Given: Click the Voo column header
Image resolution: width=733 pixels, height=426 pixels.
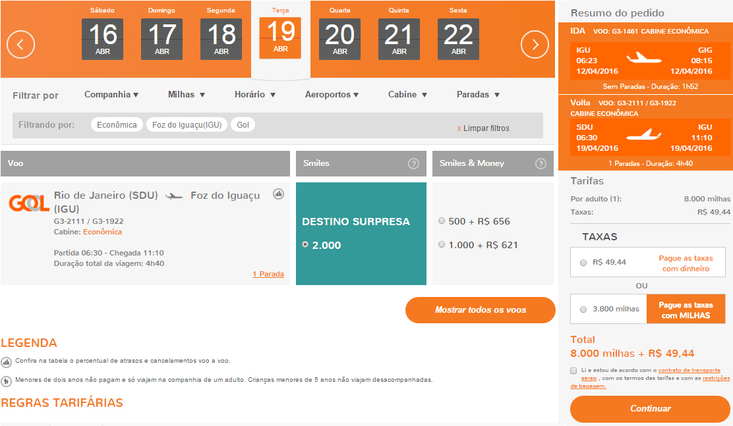Looking at the screenshot, I should tap(145, 163).
